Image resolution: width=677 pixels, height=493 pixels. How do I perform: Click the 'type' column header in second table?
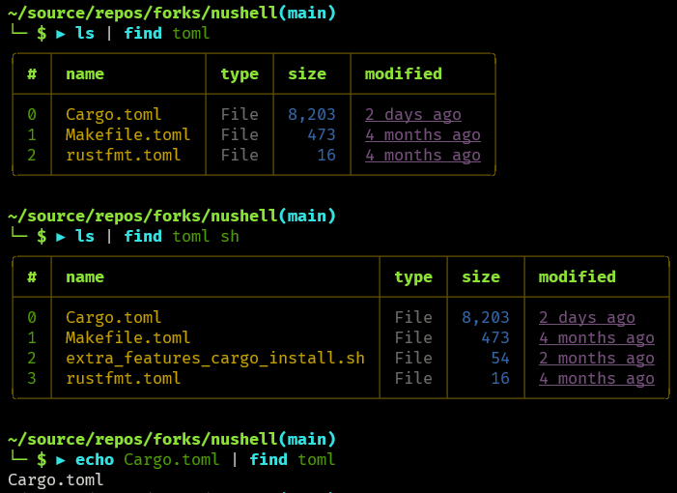(412, 276)
